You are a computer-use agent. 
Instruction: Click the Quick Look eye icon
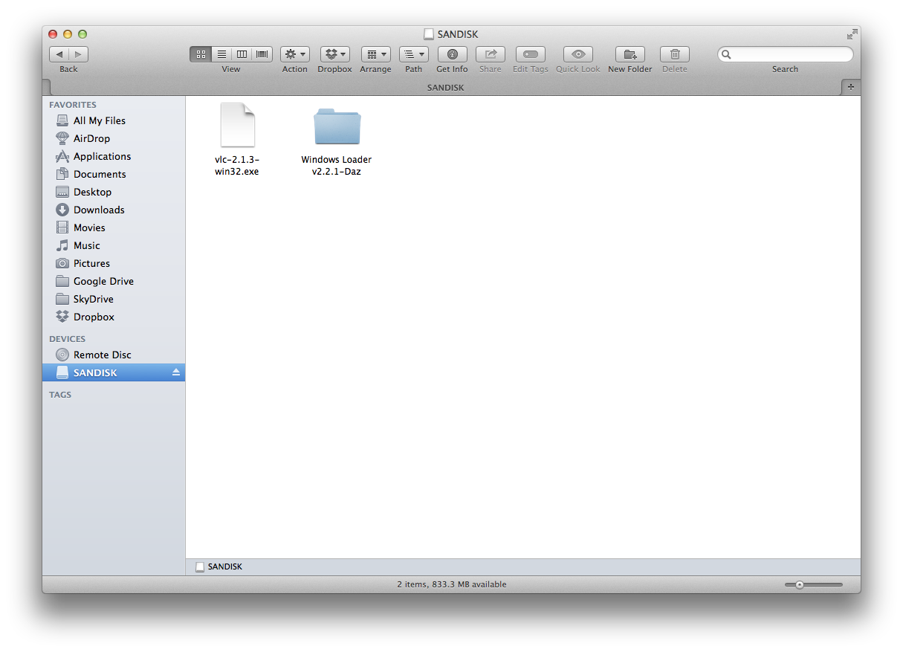point(578,54)
